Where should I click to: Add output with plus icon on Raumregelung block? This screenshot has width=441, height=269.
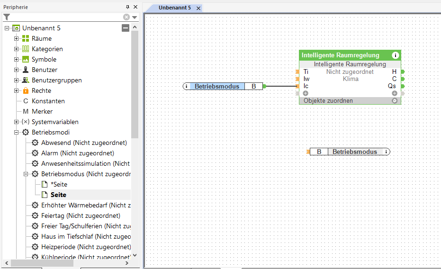point(395,93)
